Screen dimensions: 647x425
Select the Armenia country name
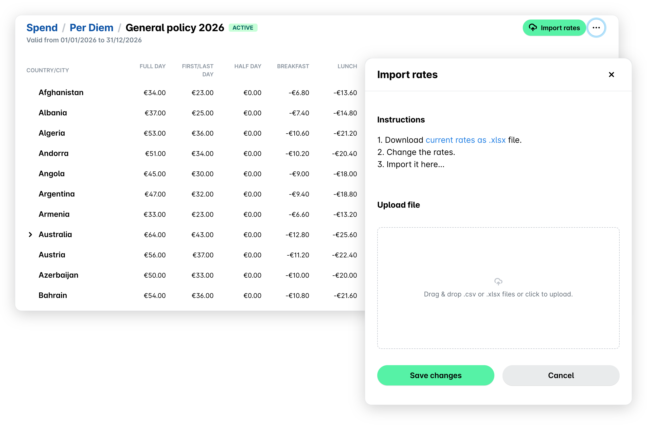pyautogui.click(x=54, y=214)
